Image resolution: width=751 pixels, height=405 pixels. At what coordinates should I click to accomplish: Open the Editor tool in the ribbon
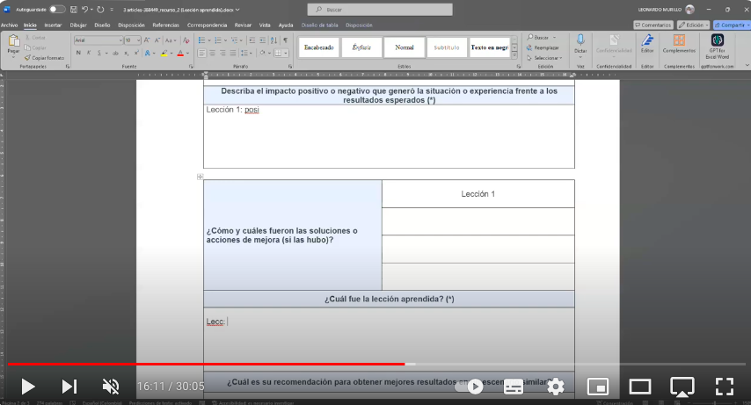(x=647, y=44)
